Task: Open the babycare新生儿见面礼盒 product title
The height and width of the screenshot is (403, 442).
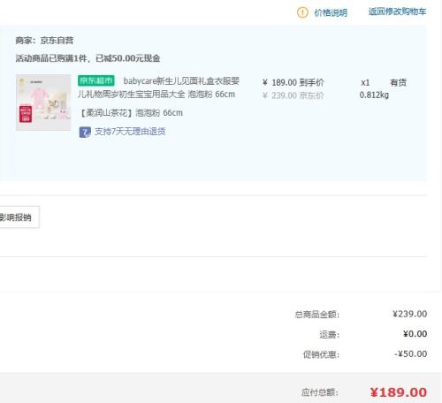Action: (x=159, y=87)
